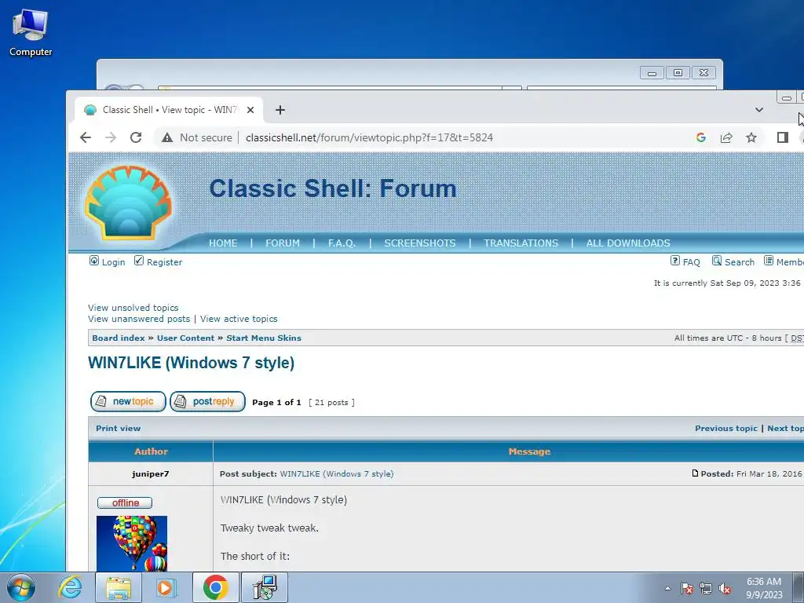The image size is (804, 603).
Task: Click the network tray icon
Action: pyautogui.click(x=706, y=588)
